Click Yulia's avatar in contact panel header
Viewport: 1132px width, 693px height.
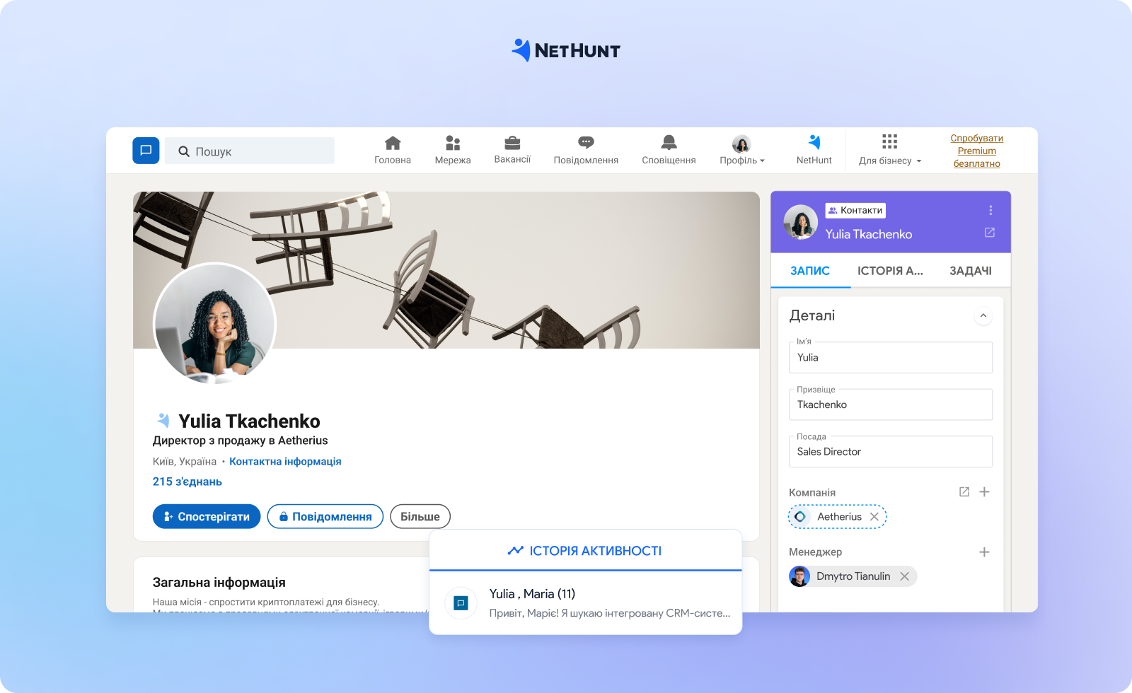click(801, 222)
